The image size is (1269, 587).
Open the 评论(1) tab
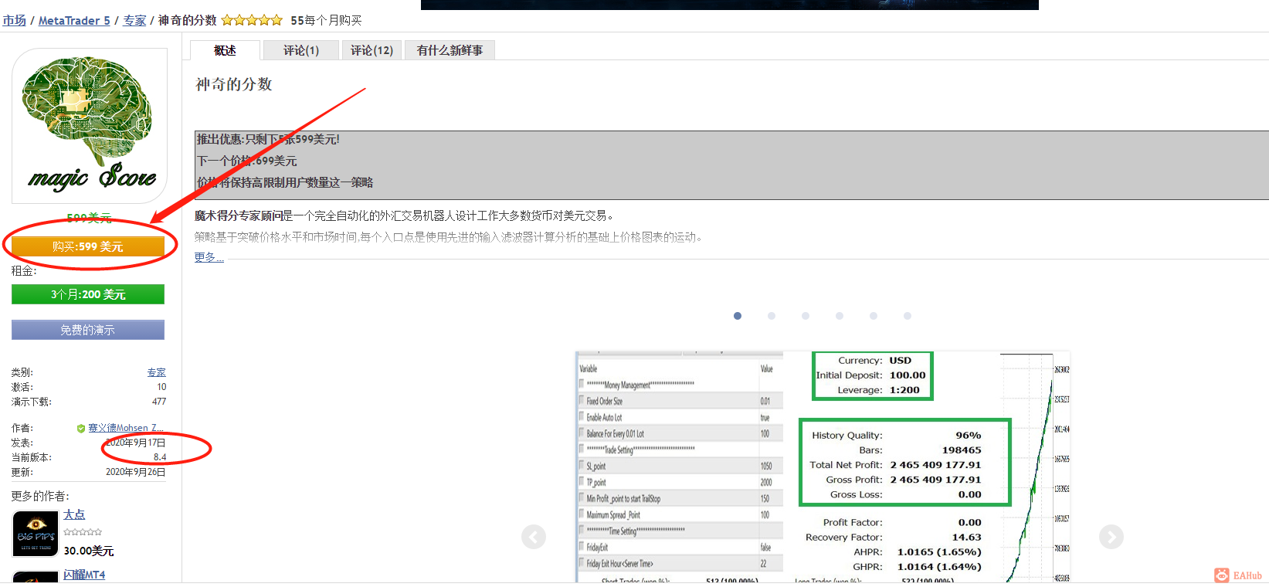301,50
